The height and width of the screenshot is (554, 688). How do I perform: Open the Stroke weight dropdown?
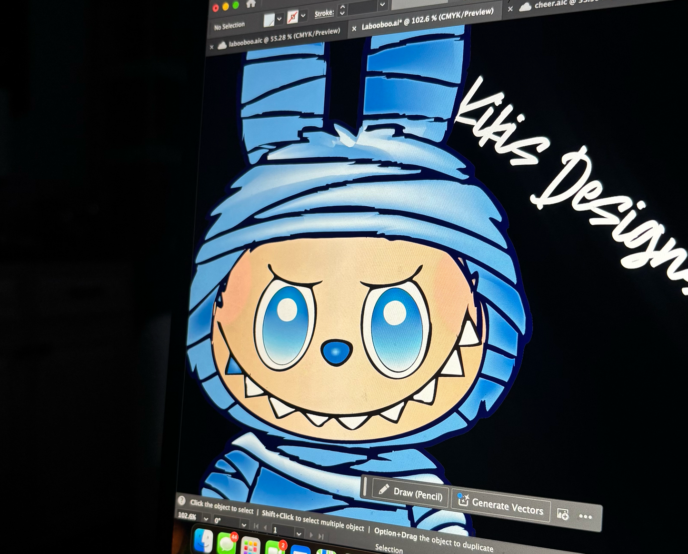click(x=382, y=5)
